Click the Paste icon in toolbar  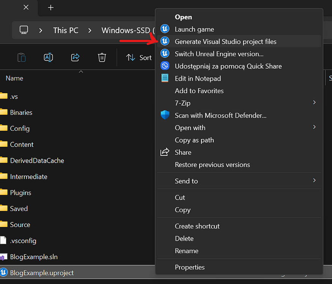tap(22, 57)
